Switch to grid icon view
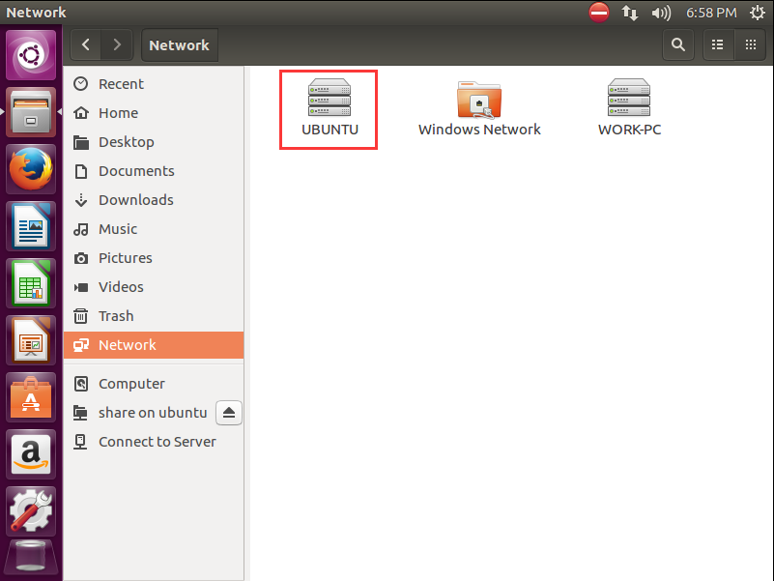The width and height of the screenshot is (774, 581). [751, 45]
